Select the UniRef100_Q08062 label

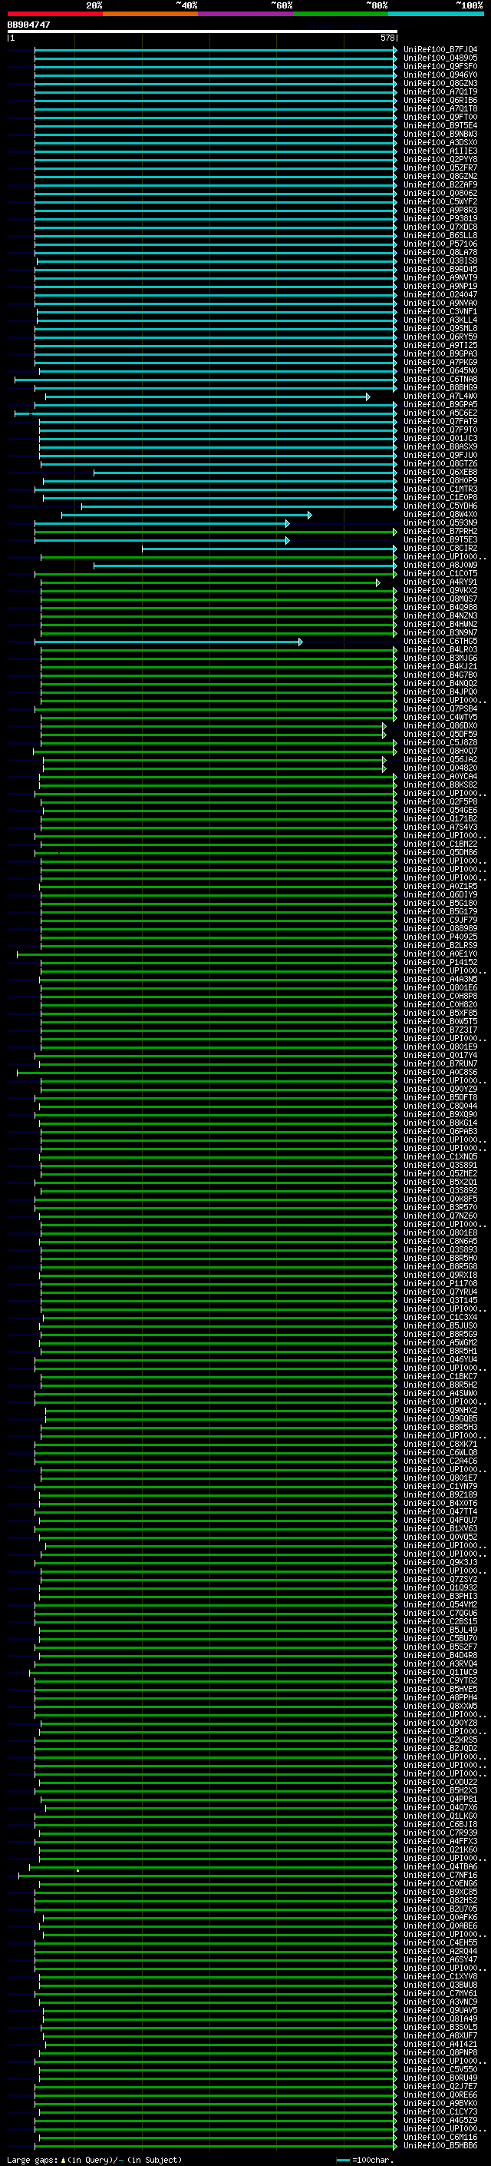[440, 194]
